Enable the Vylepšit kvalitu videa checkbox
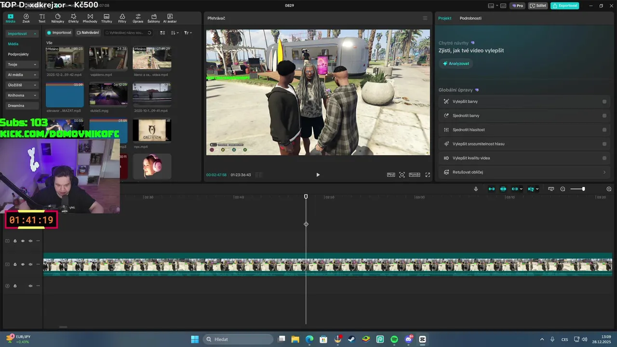The width and height of the screenshot is (617, 347). click(x=604, y=158)
